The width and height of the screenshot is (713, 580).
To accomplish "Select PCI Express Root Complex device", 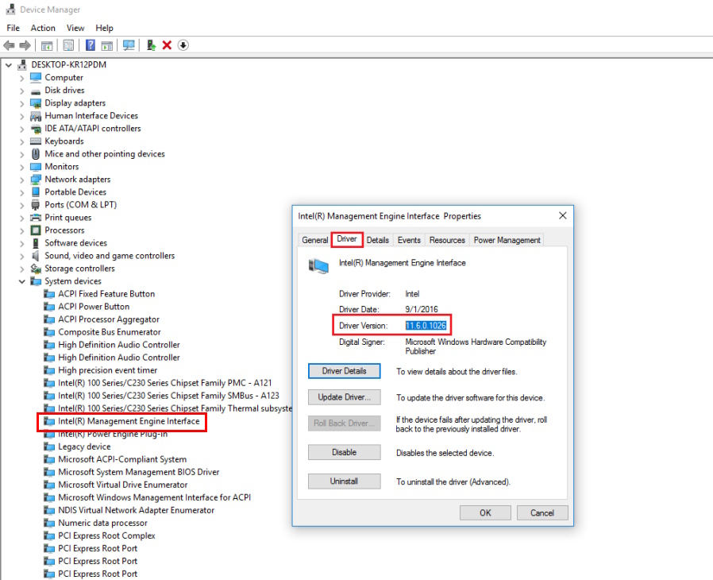I will pyautogui.click(x=99, y=536).
